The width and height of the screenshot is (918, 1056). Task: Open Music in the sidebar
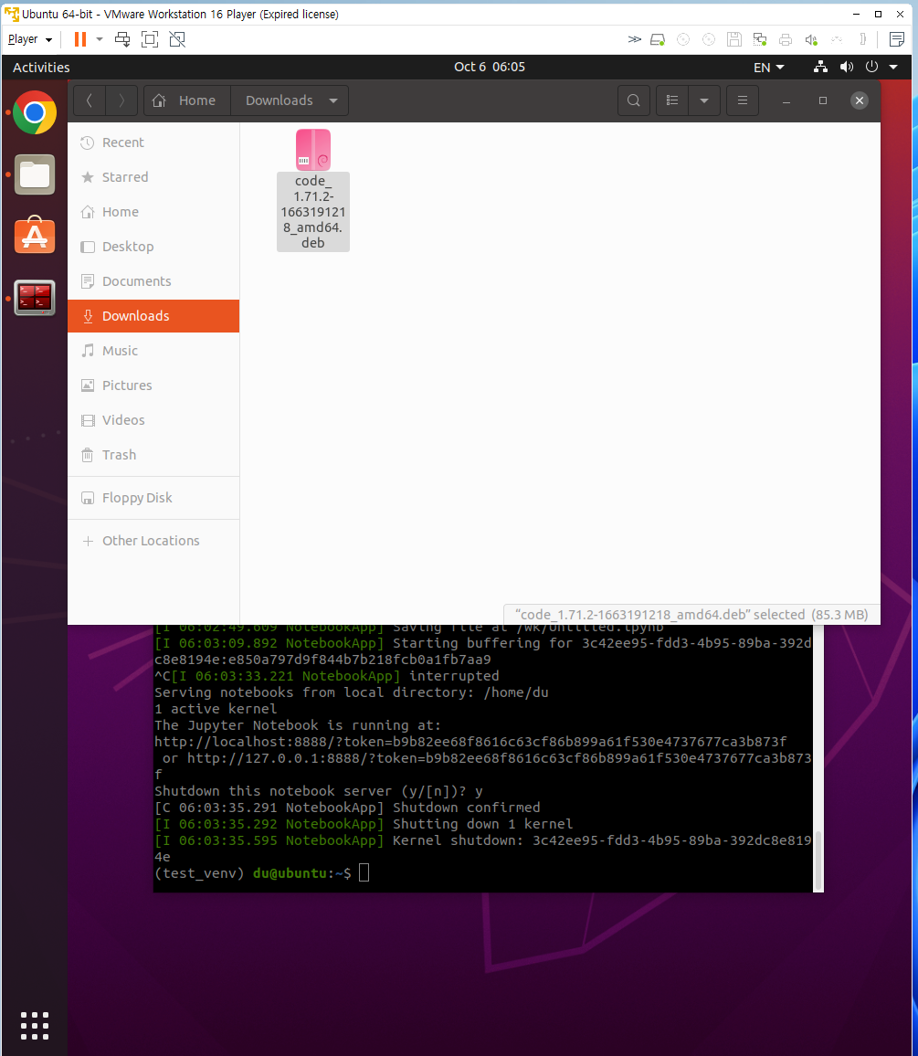(x=153, y=350)
